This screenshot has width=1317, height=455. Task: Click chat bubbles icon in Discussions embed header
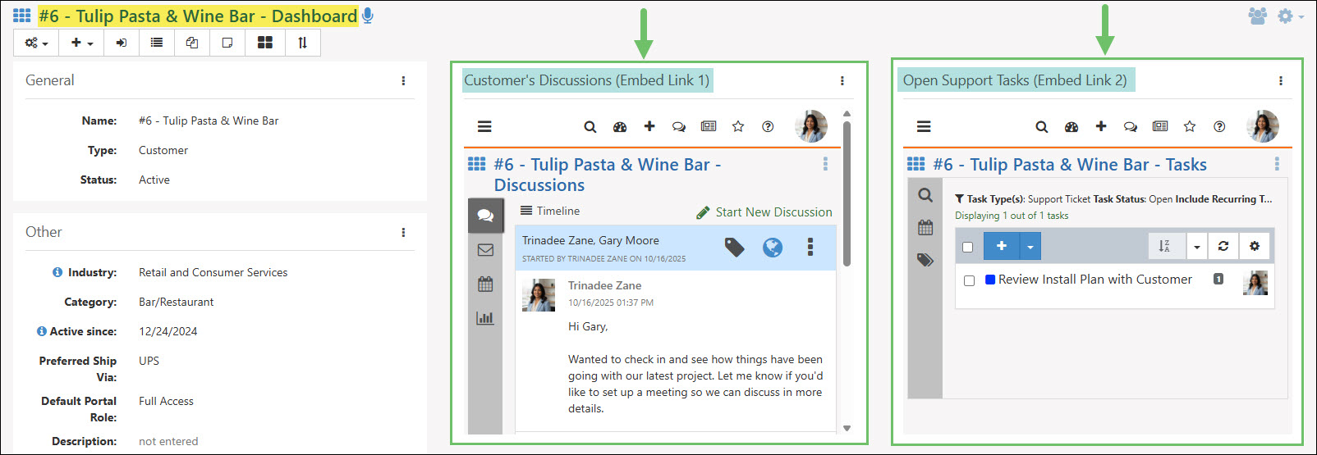(679, 126)
